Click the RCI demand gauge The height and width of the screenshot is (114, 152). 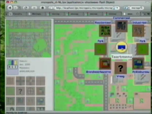coord(13,67)
